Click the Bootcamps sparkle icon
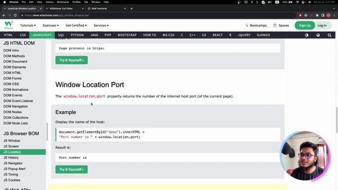This screenshot has width=338, height=190. tap(247, 25)
